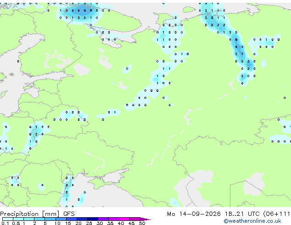Click the 40-45 mm legend swatch

(x=124, y=219)
